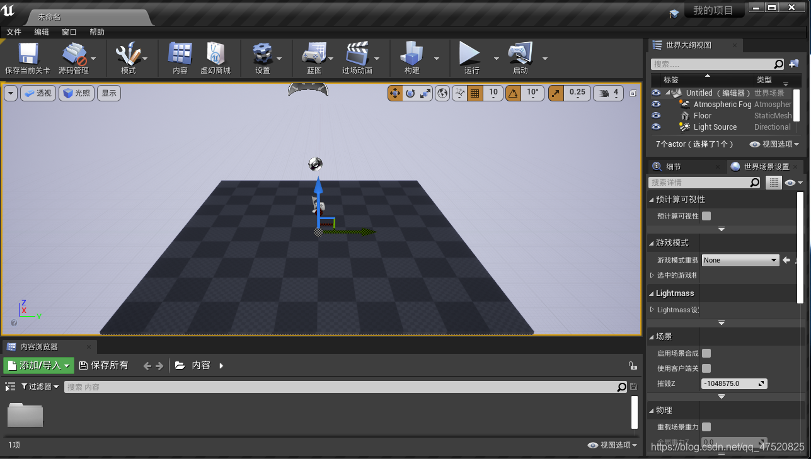The height and width of the screenshot is (459, 811).
Task: Open rotation snap 10° dropdown
Action: pos(532,93)
